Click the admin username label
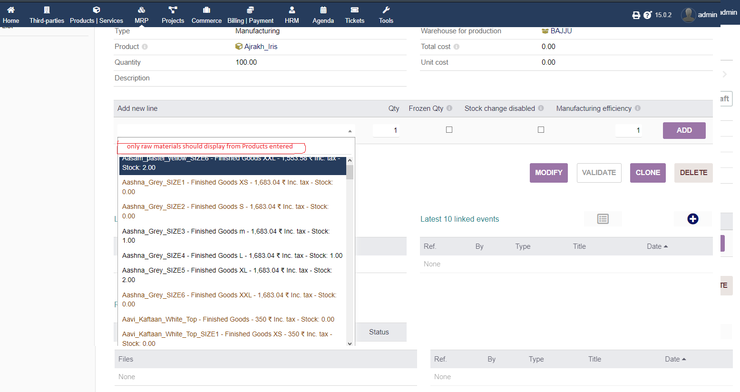This screenshot has height=392, width=740. (707, 15)
